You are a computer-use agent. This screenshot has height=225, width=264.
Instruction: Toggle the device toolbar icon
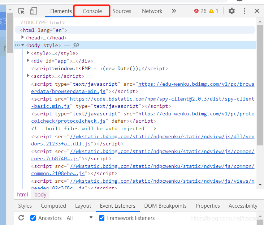click(x=34, y=11)
